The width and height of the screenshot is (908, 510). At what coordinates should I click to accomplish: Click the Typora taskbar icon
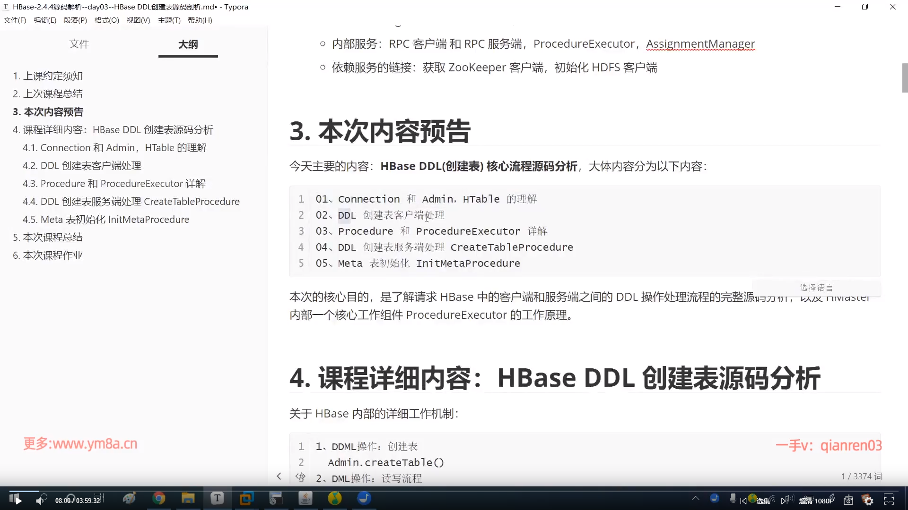coord(217,498)
